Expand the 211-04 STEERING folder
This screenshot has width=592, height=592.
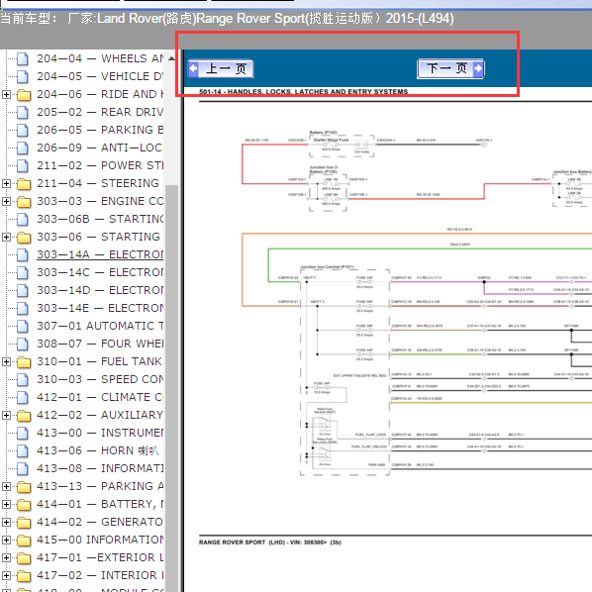pos(6,183)
